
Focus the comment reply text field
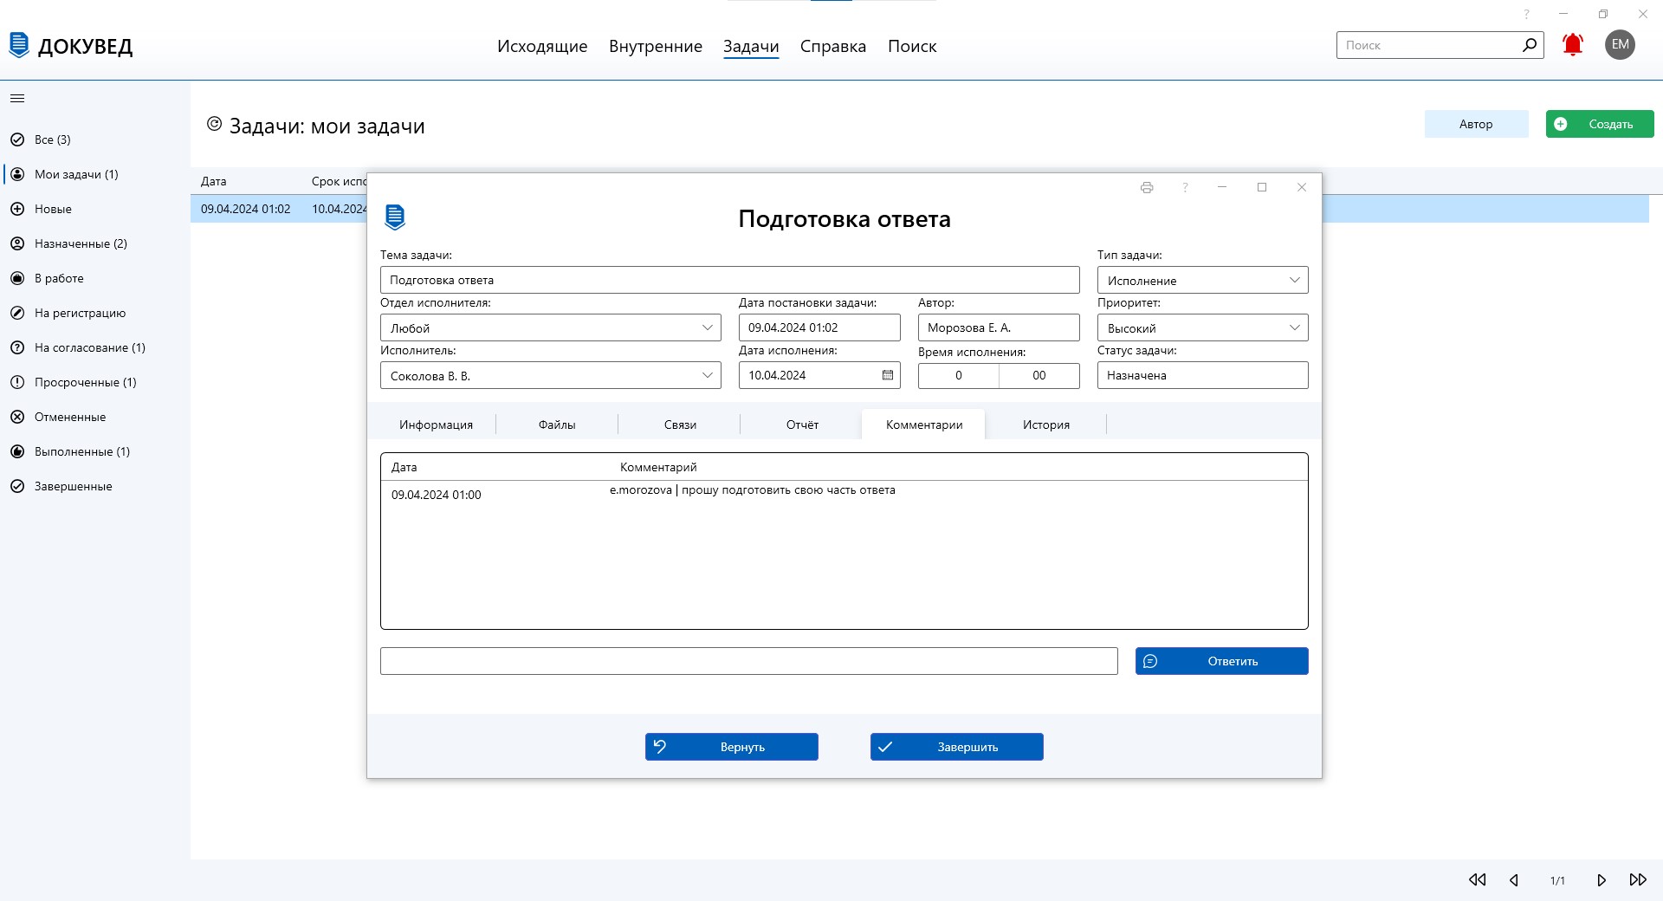(748, 661)
